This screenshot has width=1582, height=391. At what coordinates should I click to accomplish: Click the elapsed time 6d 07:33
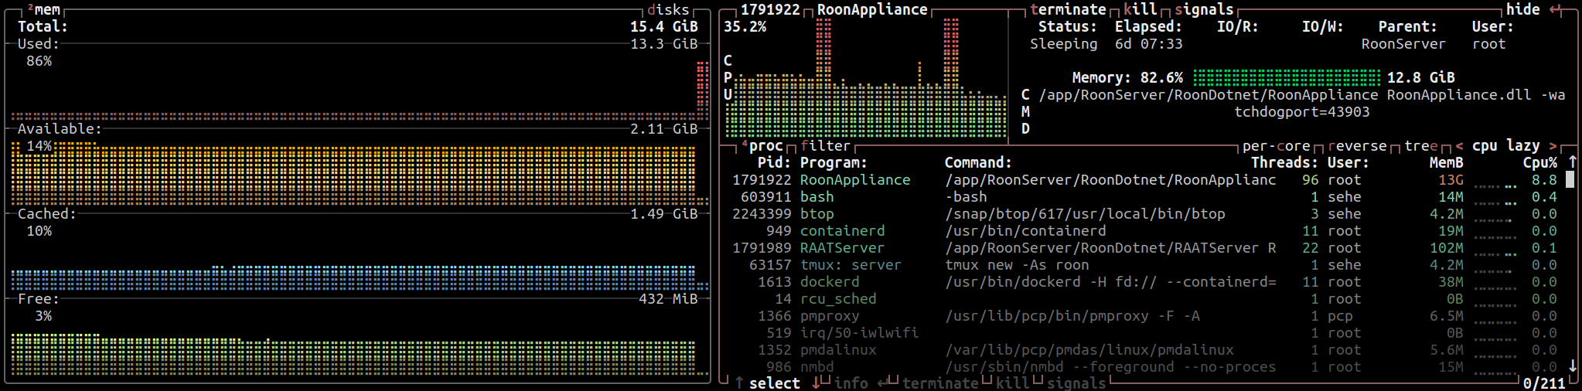(1148, 44)
